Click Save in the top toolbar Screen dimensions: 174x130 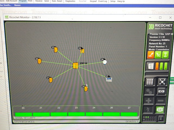(x=2, y=1)
